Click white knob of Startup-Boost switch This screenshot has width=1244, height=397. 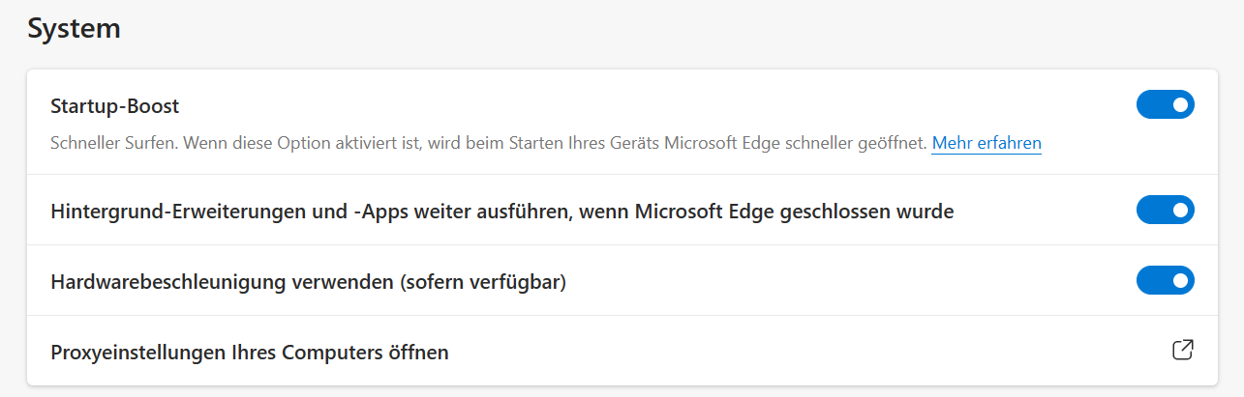pyautogui.click(x=1180, y=105)
